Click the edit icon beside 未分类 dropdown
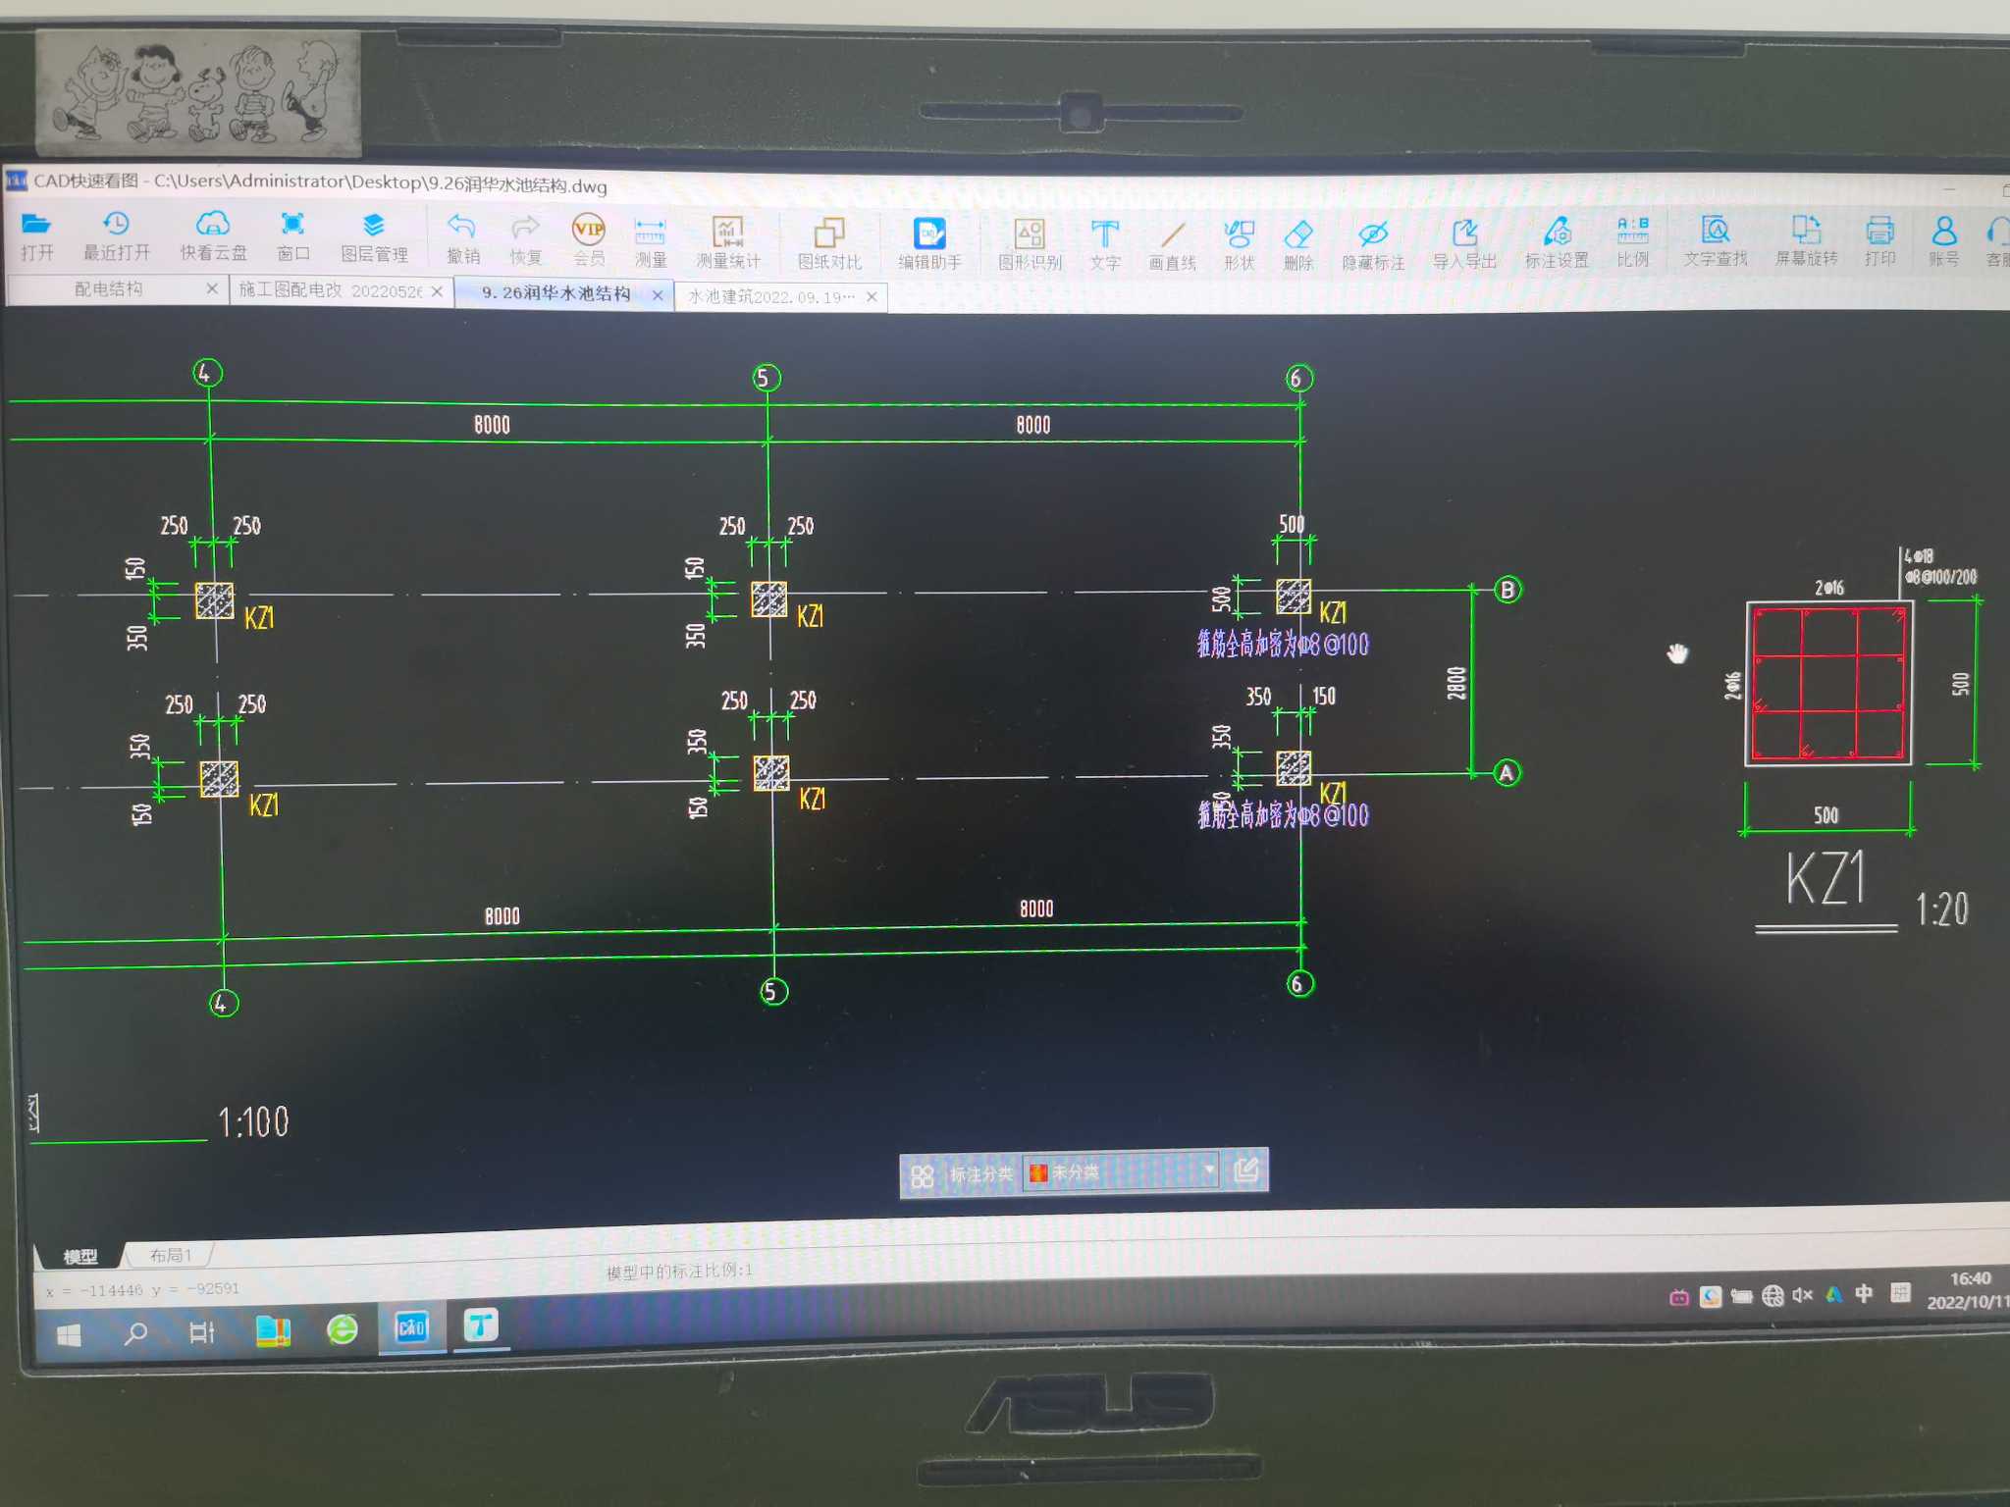2010x1507 pixels. tap(1246, 1169)
